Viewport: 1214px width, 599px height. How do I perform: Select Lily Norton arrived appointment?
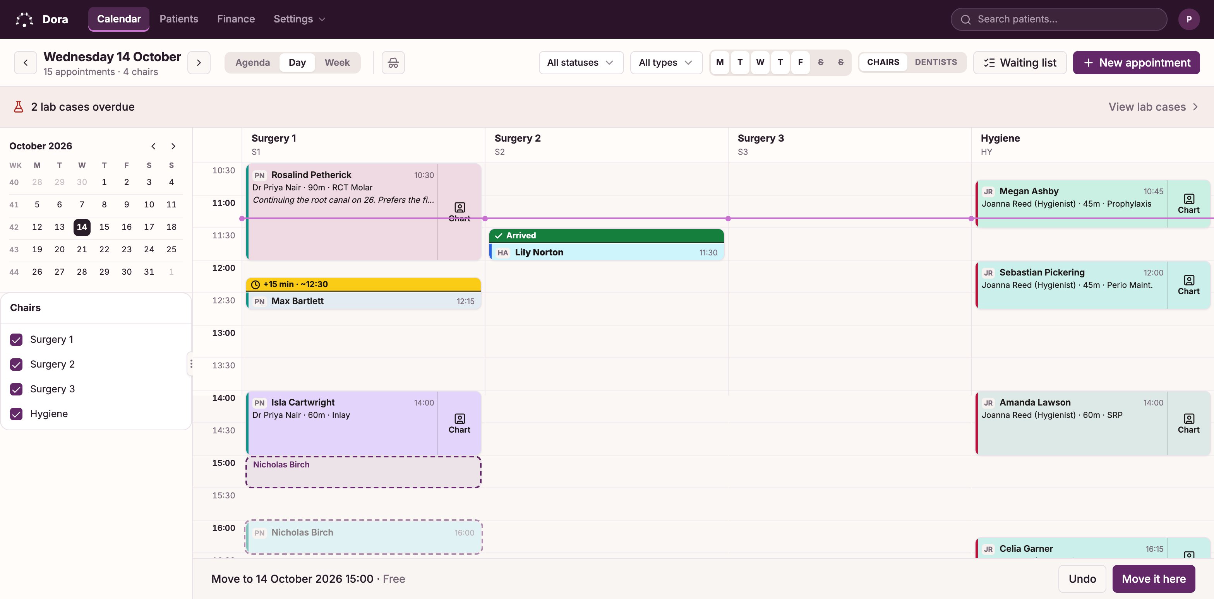coord(607,245)
